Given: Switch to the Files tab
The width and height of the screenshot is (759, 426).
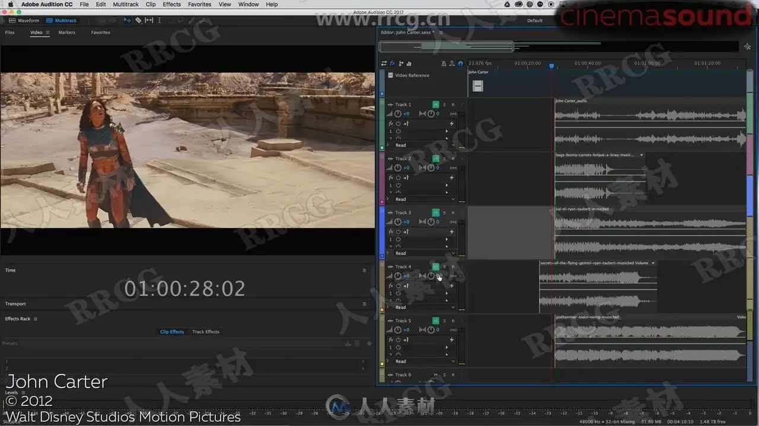Looking at the screenshot, I should click(10, 33).
